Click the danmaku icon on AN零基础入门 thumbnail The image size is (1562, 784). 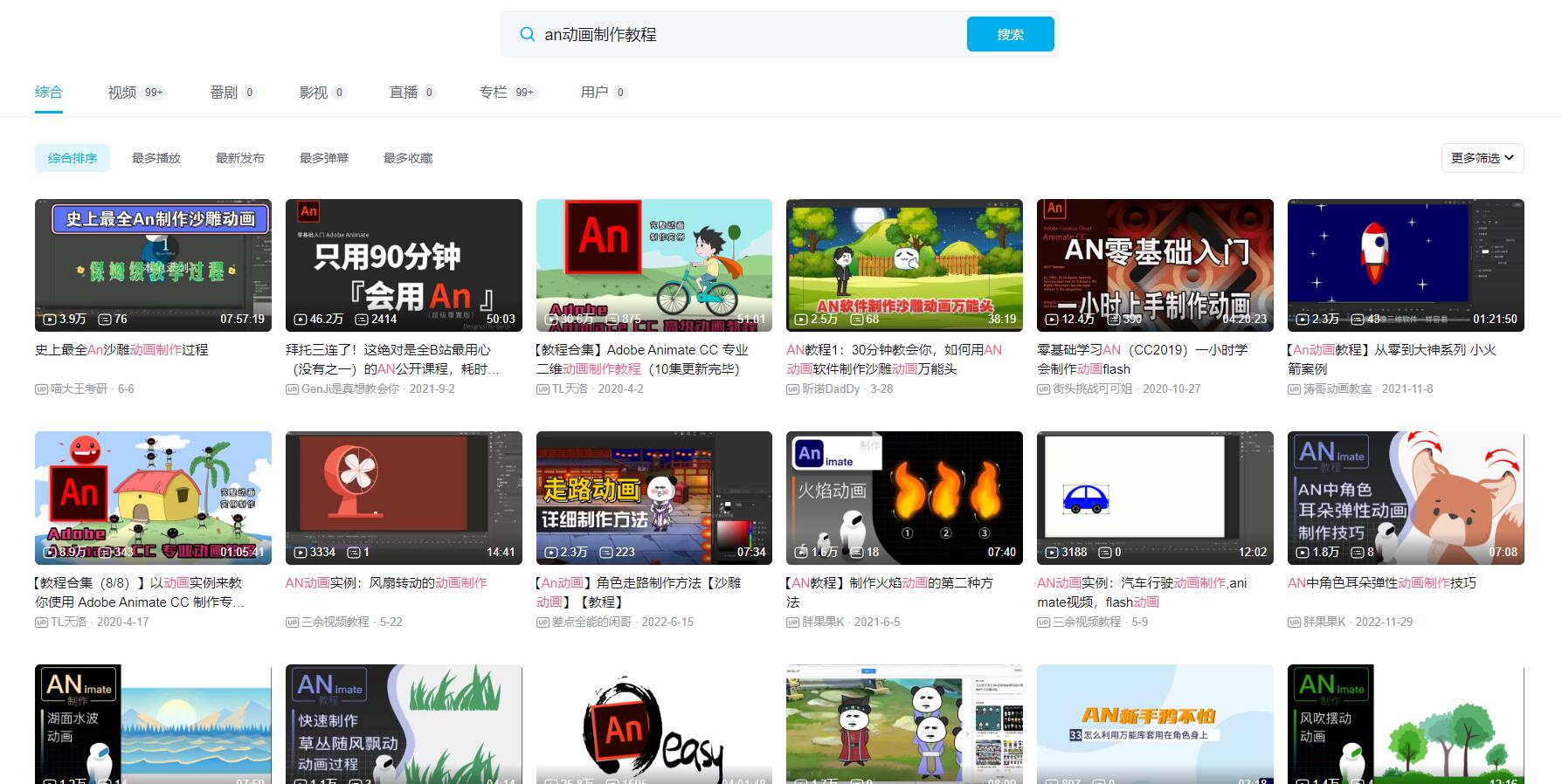click(1114, 320)
